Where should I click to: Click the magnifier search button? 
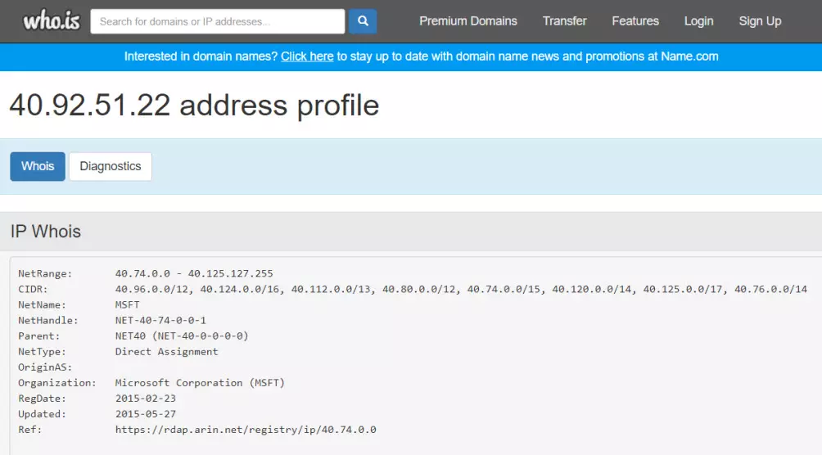pyautogui.click(x=363, y=21)
